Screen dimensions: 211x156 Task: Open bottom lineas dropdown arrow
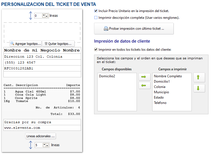coord(48,145)
